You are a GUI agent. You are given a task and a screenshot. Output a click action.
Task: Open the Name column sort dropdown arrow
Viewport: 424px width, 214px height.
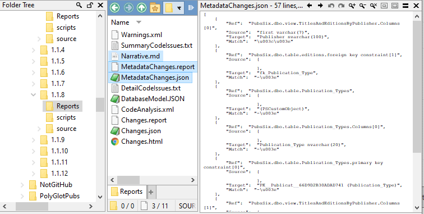click(x=139, y=22)
